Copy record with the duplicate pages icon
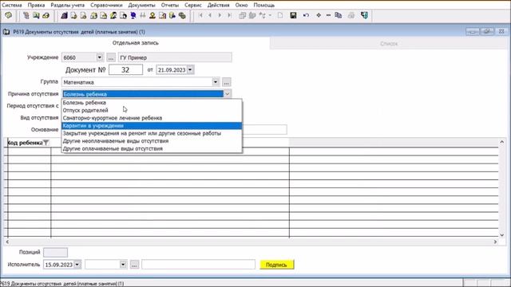Image resolution: width=511 pixels, height=287 pixels. click(339, 15)
